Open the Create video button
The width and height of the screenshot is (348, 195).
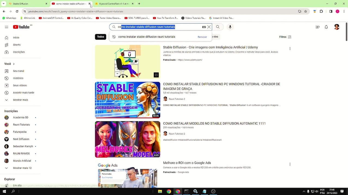(317, 27)
